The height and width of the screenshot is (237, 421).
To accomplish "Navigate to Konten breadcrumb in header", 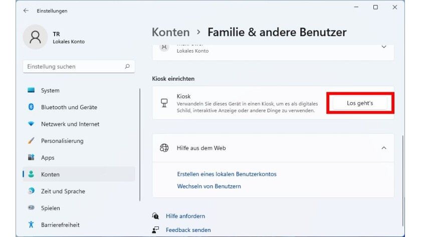I will [x=170, y=33].
